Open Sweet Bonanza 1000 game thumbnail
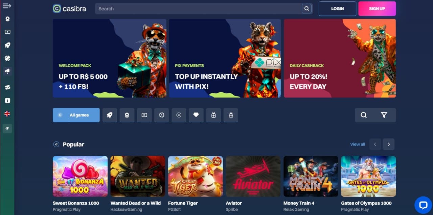This screenshot has width=433, height=215. click(80, 176)
